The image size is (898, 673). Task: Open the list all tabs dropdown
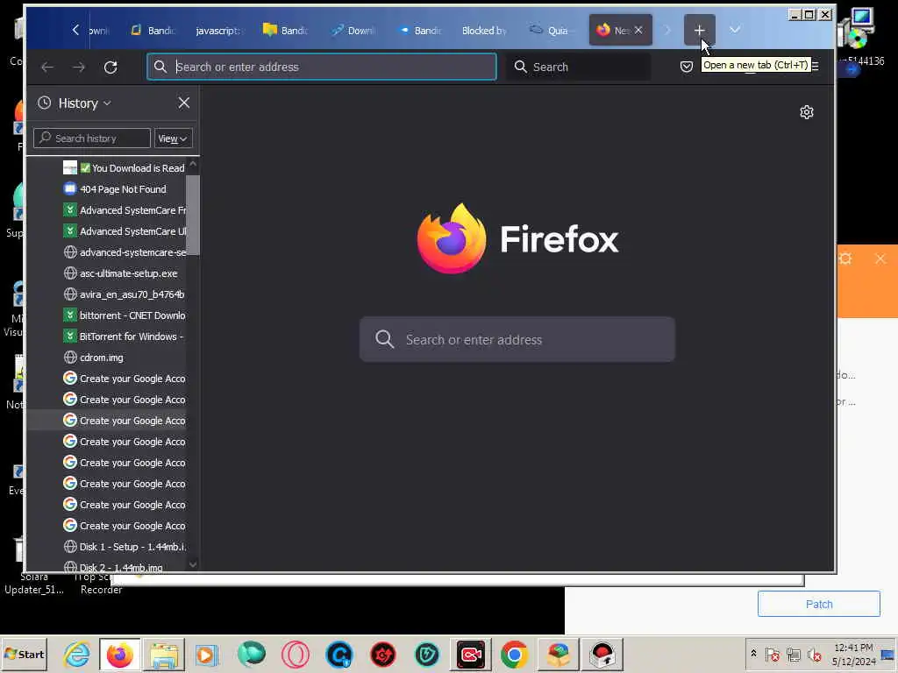coord(735,30)
